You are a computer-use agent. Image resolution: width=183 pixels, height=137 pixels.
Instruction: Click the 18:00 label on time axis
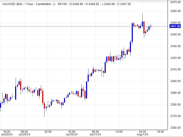[x=160, y=132]
